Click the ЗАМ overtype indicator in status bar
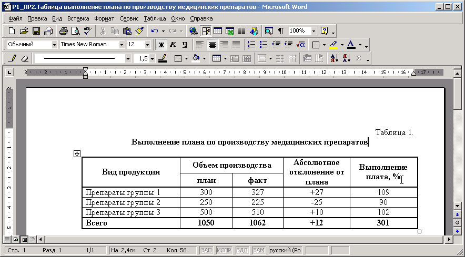This screenshot has width=465, height=257. tap(258, 251)
